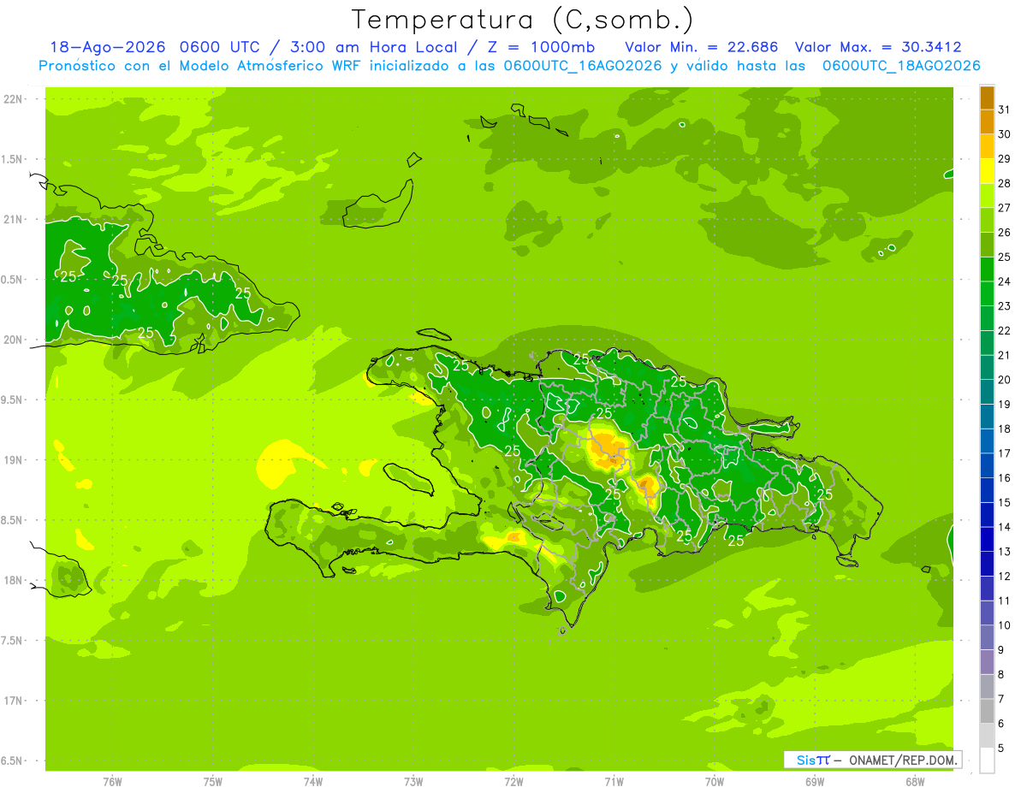
Task: Click the "20N" latitude label
Action: 13,340
